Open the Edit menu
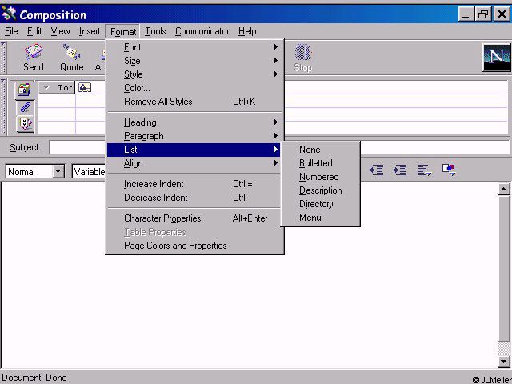Screen dimensions: 512x384 pyautogui.click(x=34, y=31)
